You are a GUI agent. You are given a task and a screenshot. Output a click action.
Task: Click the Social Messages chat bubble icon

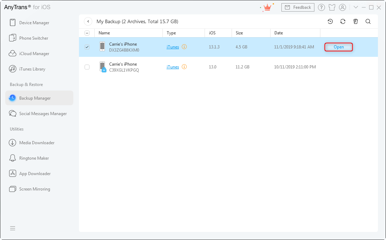pos(13,113)
